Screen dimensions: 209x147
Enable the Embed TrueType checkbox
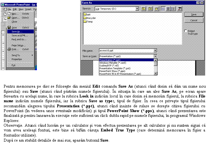[x=186, y=31]
